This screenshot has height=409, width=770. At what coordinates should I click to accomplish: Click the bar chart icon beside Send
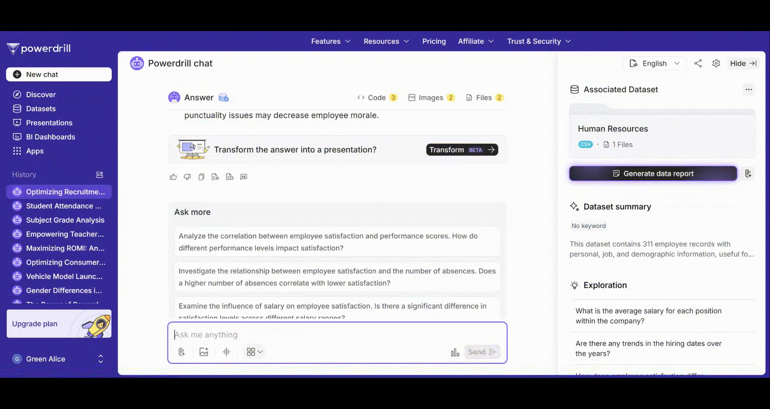455,353
